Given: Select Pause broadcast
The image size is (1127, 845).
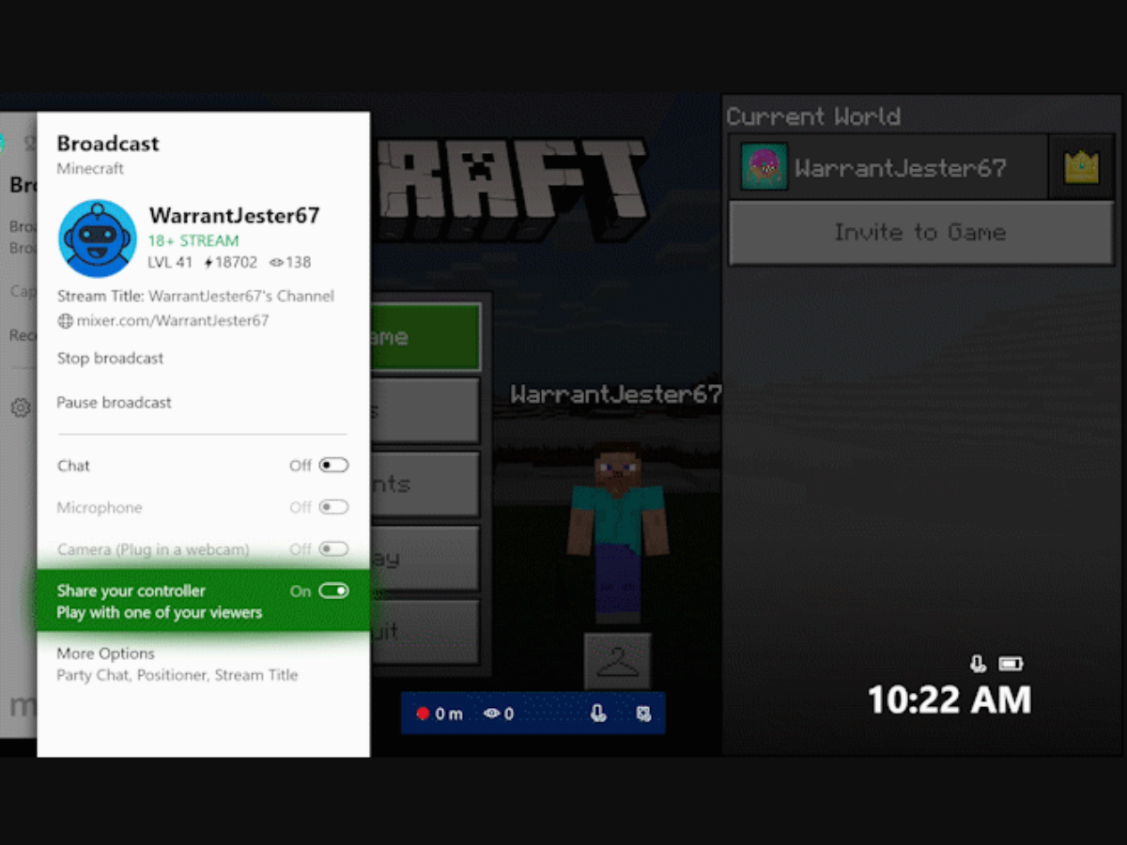Looking at the screenshot, I should [114, 403].
